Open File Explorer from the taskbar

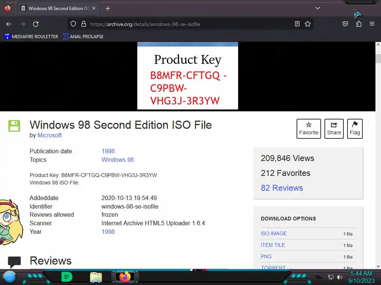(x=96, y=277)
